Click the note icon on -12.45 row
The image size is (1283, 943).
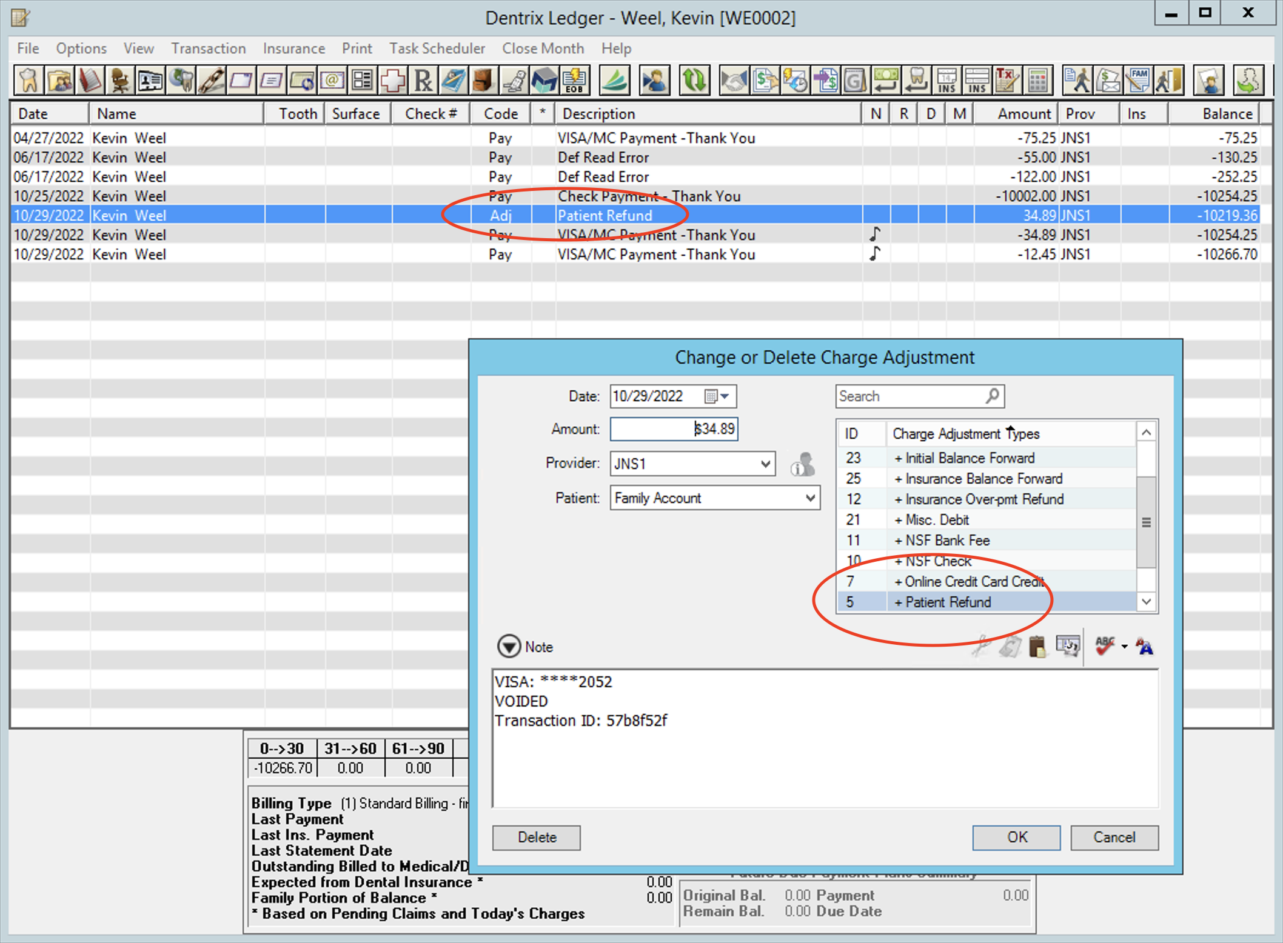[875, 253]
